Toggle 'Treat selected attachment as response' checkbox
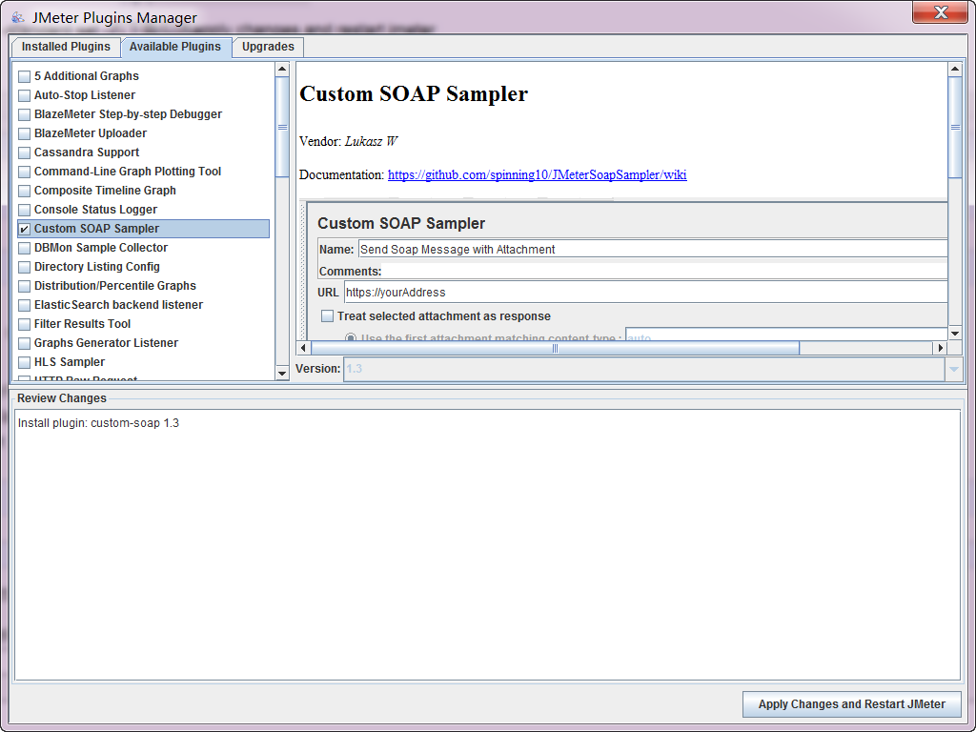Image resolution: width=976 pixels, height=732 pixels. [328, 316]
